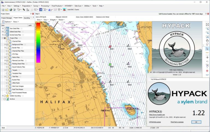Check the Channel Files checkbox
Image resolution: width=210 pixels, height=132 pixels.
pyautogui.click(x=7, y=41)
